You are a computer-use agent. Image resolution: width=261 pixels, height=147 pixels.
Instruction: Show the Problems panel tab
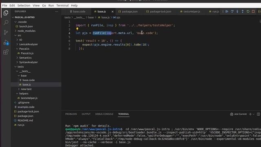tap(71, 114)
